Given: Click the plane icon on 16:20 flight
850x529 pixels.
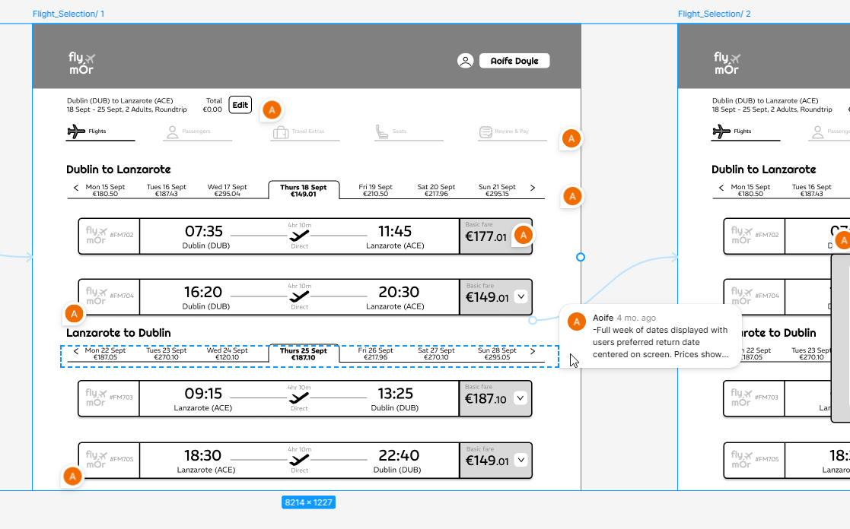Looking at the screenshot, I should click(x=299, y=296).
